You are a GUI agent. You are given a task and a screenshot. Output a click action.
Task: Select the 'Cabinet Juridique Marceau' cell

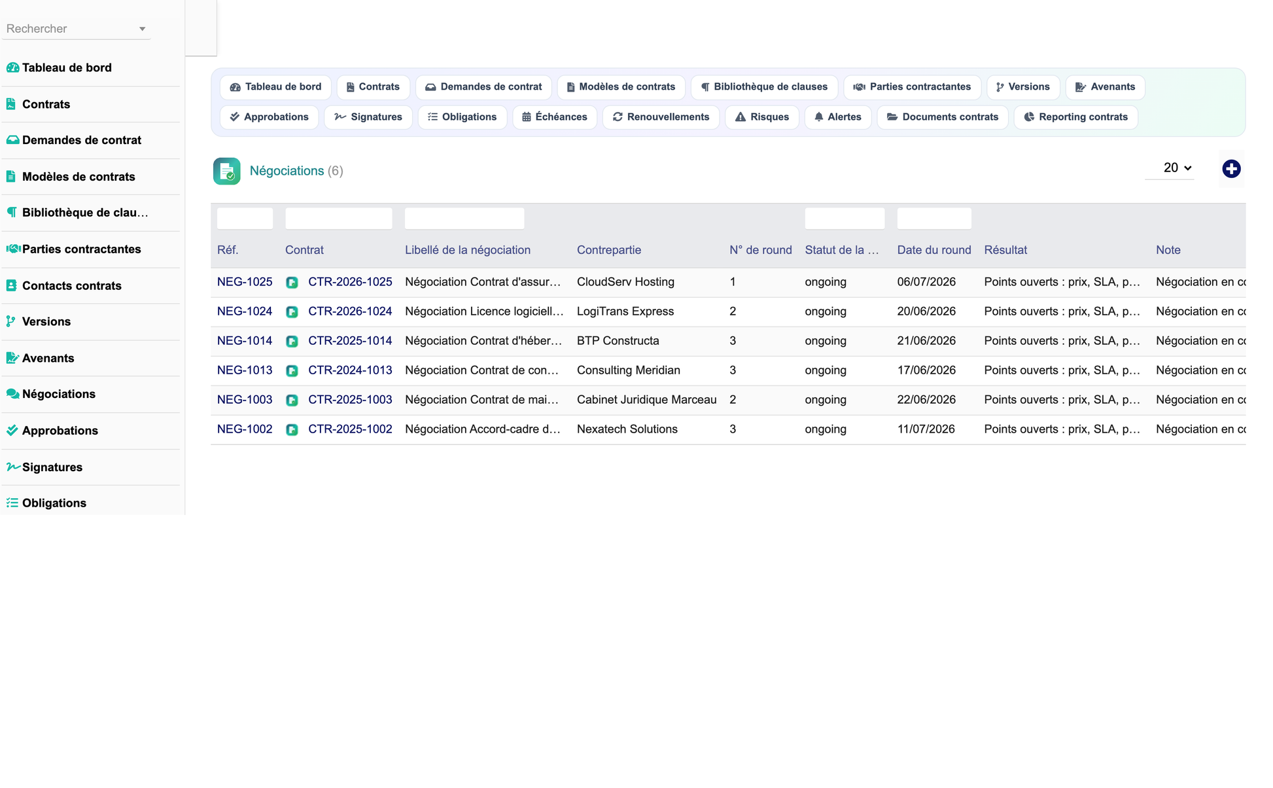[x=646, y=400]
